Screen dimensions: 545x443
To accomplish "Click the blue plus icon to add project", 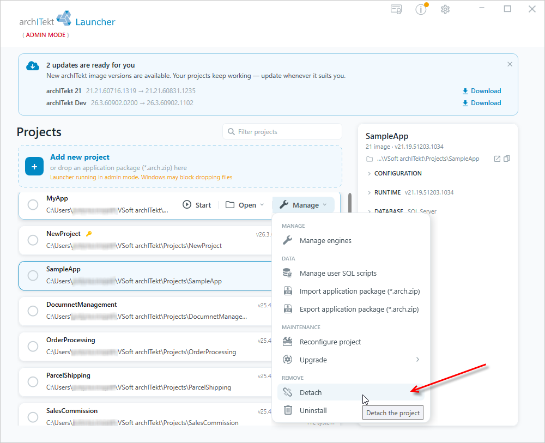I will 34,166.
